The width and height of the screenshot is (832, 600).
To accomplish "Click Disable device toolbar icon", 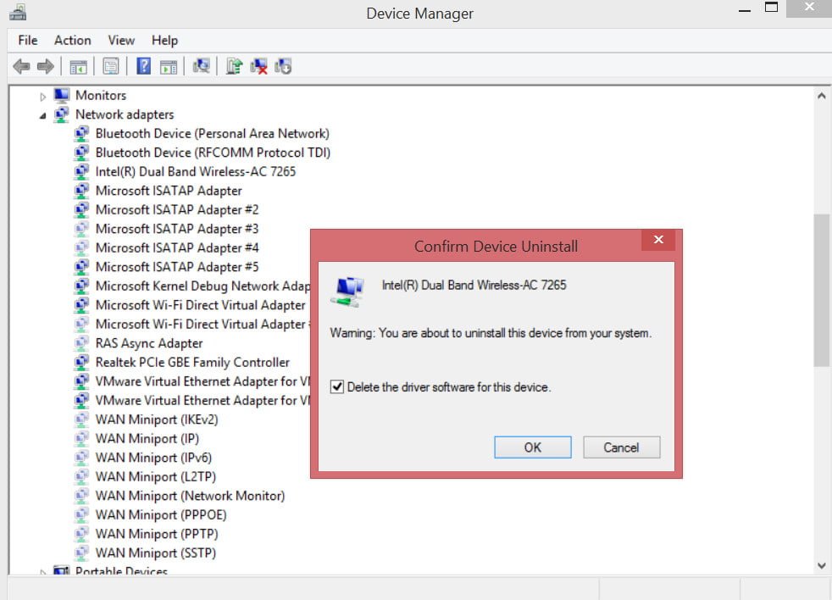I will point(283,66).
